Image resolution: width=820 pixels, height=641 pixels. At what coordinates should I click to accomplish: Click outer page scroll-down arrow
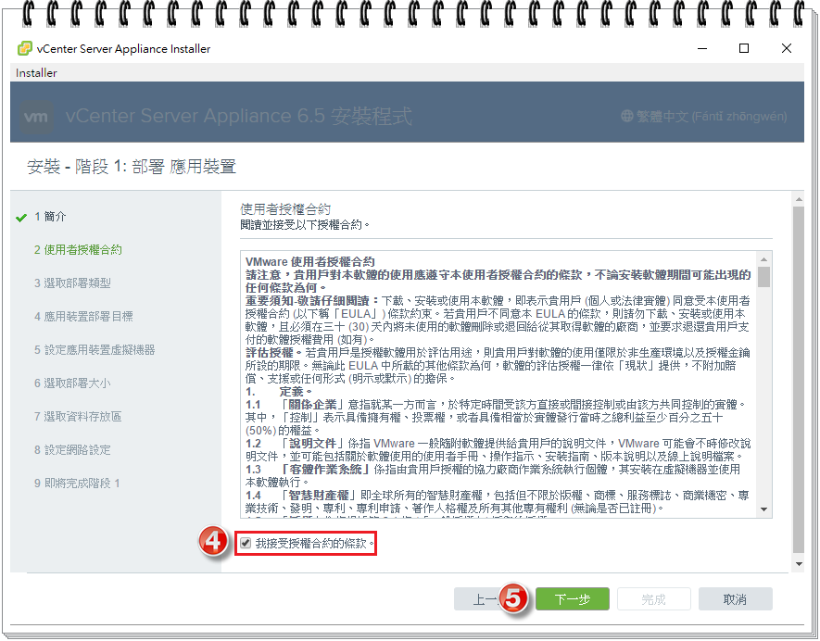[x=799, y=564]
